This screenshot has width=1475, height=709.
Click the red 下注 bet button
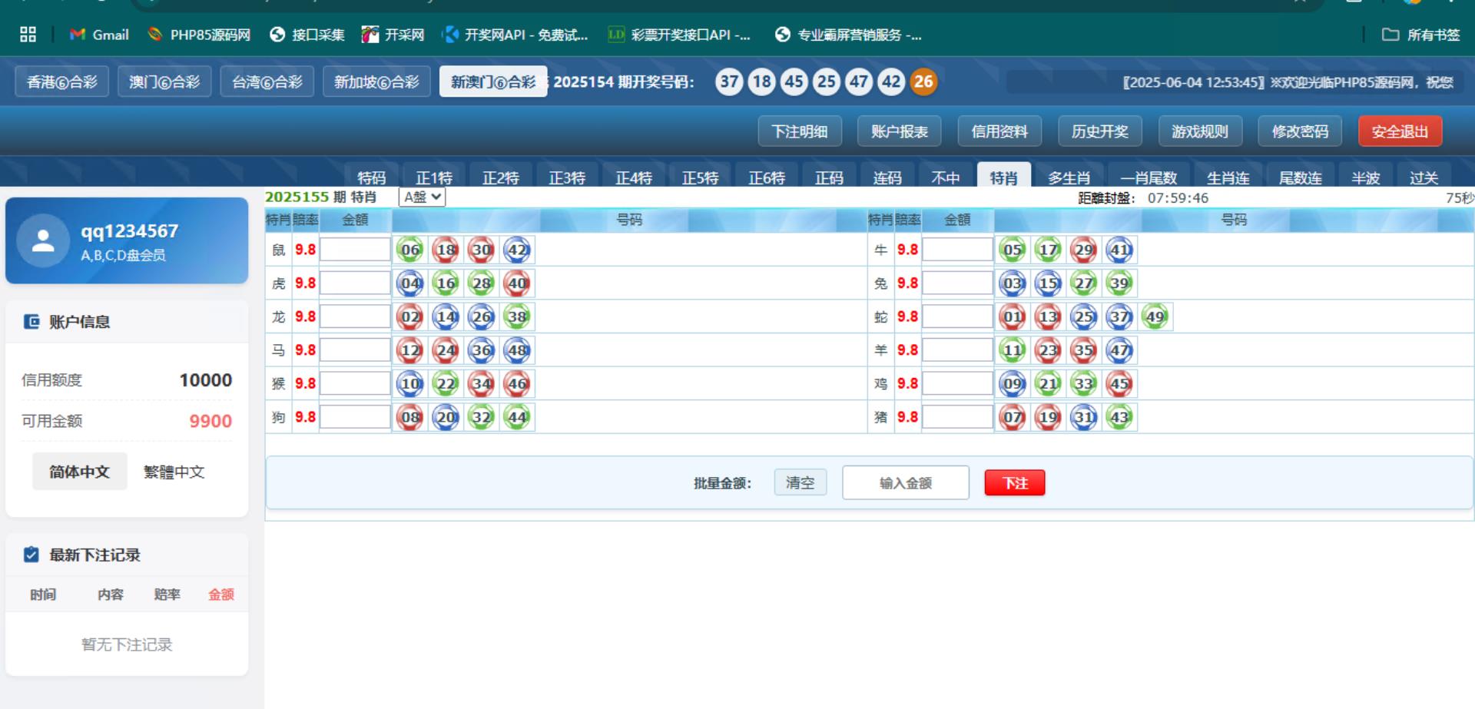(1015, 483)
